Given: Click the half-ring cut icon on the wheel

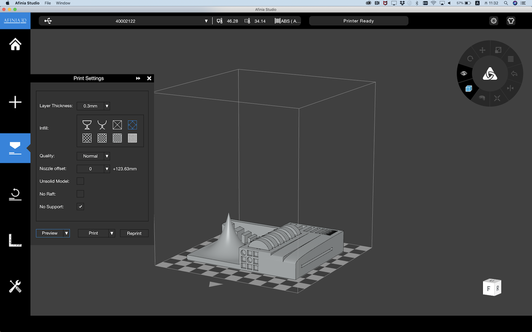Looking at the screenshot, I should [x=482, y=98].
